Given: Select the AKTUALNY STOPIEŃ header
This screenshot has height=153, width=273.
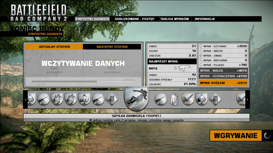Looking at the screenshot, I should pyautogui.click(x=54, y=47).
